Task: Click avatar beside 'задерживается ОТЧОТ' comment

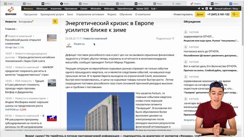Action: pyautogui.click(x=186, y=32)
